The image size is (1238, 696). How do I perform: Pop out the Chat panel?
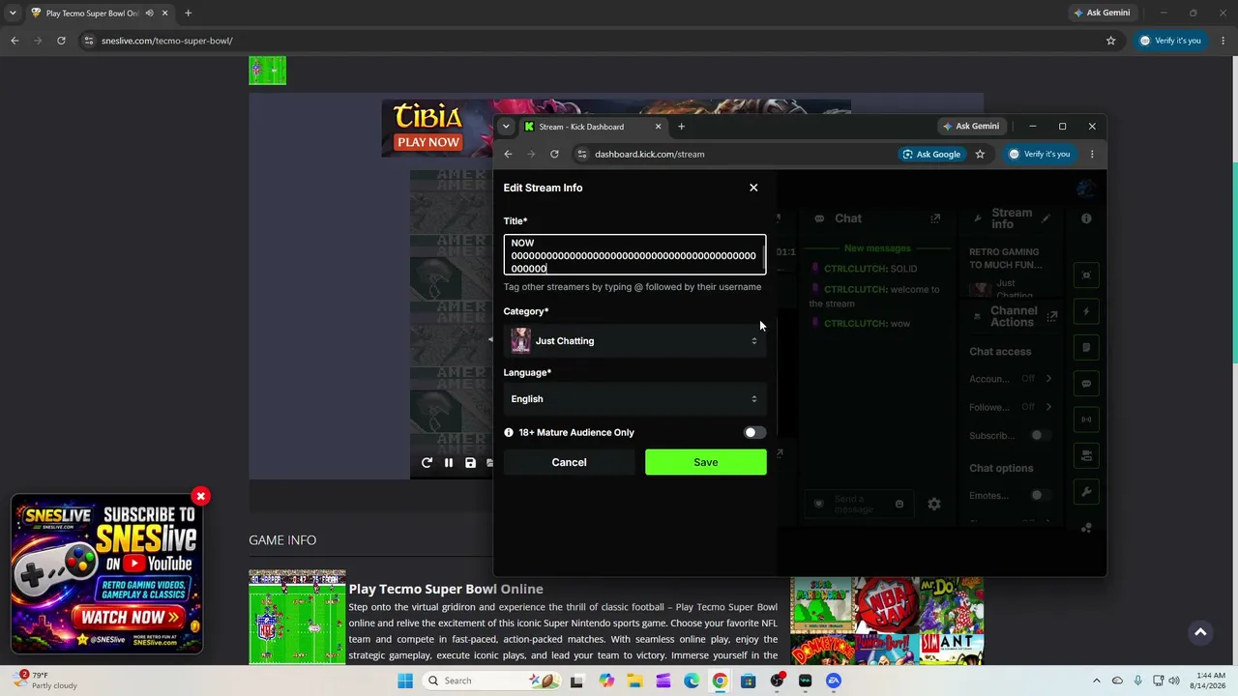click(935, 218)
